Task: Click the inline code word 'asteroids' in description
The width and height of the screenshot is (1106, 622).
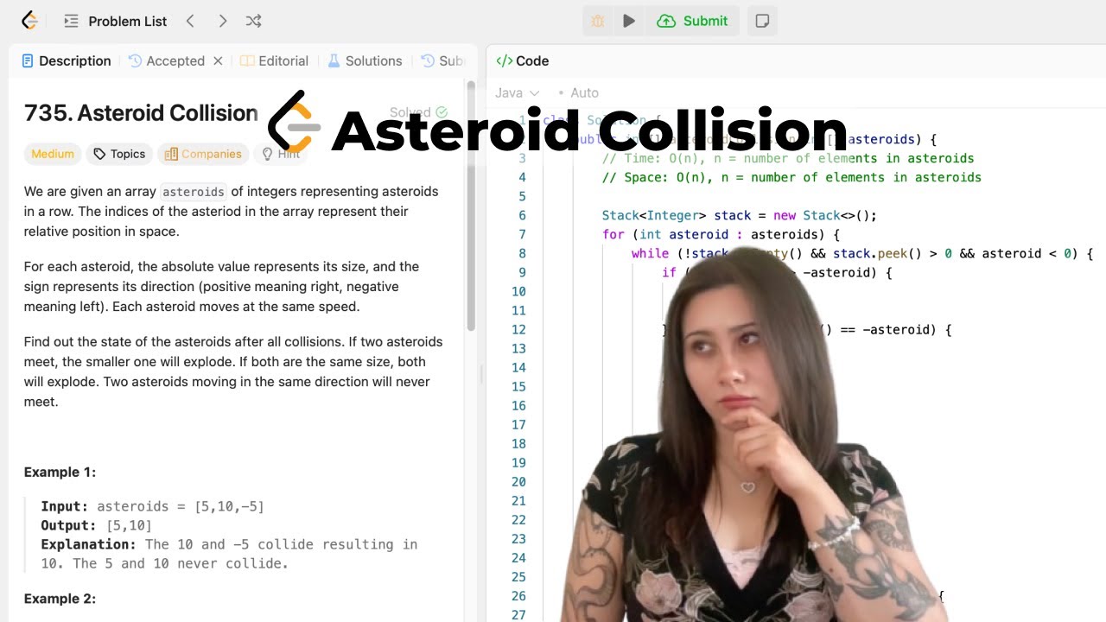Action: [x=194, y=192]
